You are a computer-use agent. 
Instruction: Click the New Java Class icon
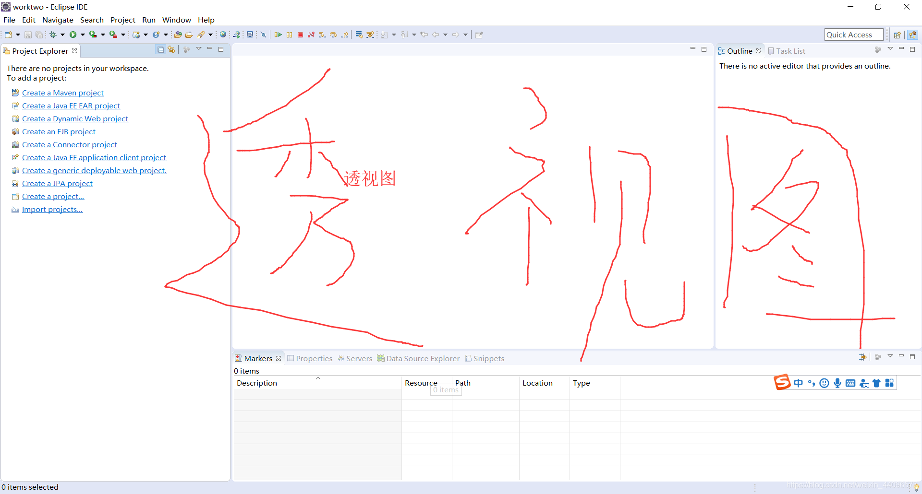156,35
